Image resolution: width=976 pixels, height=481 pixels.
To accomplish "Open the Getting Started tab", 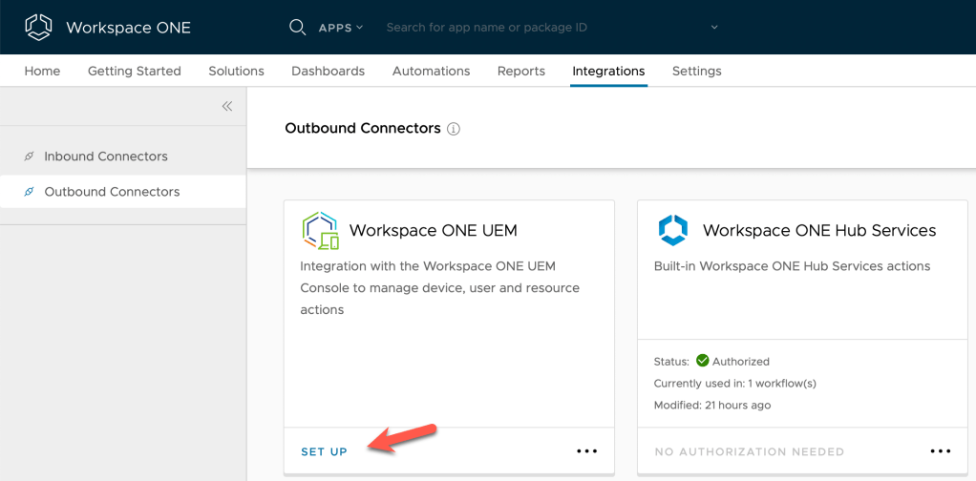I will pos(134,71).
